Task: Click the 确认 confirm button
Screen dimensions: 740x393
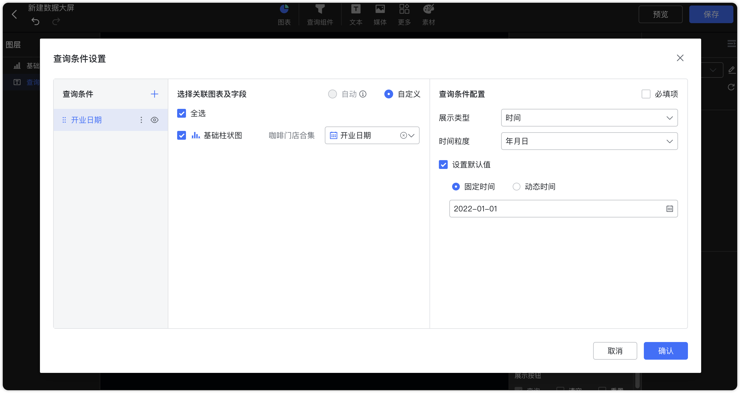Action: pyautogui.click(x=665, y=351)
